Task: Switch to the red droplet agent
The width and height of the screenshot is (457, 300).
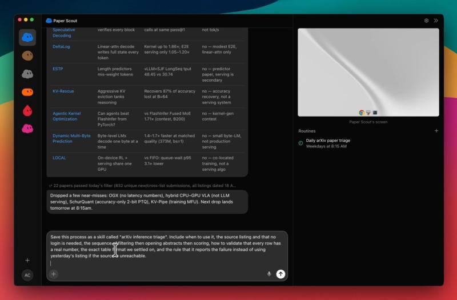Action: click(27, 111)
